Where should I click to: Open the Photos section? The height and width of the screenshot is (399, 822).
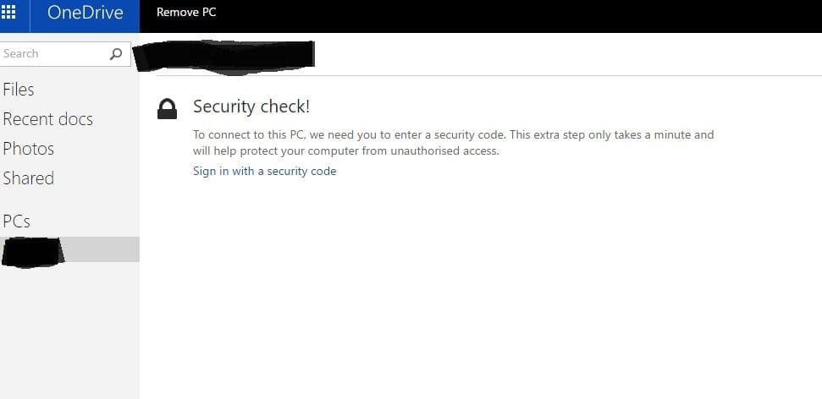[28, 149]
